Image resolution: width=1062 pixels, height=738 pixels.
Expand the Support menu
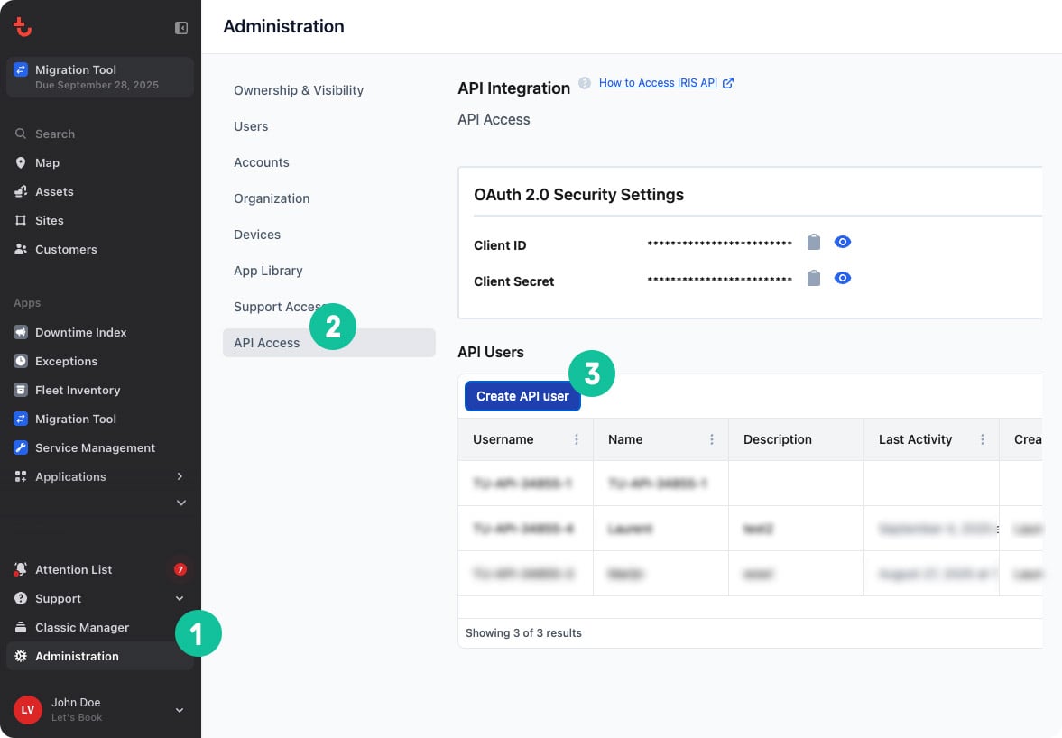[180, 598]
